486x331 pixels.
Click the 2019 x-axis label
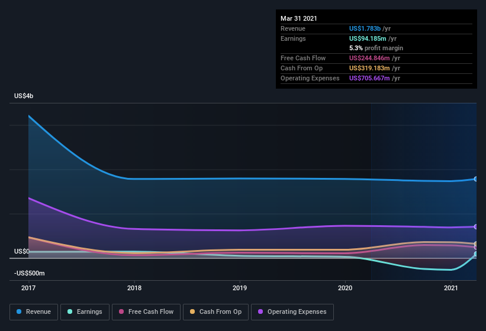tap(240, 288)
